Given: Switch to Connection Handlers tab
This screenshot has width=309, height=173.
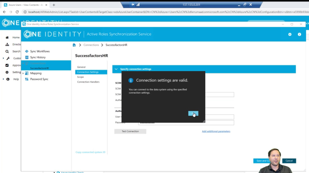Looking at the screenshot, I should click(88, 82).
